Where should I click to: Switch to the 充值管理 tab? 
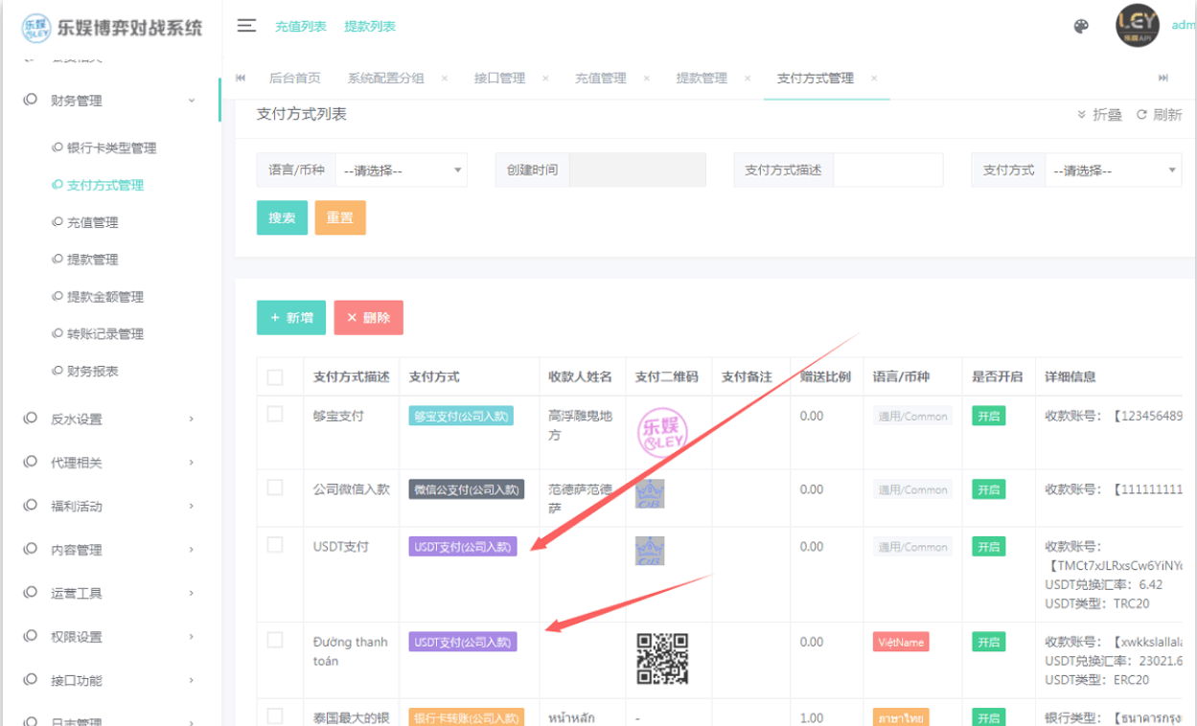point(600,79)
